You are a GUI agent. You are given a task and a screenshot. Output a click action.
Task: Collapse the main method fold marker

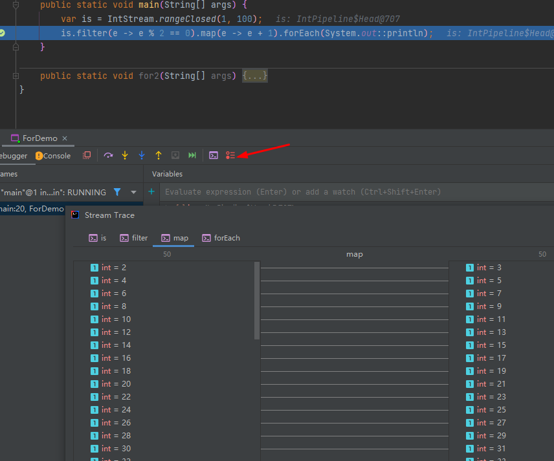coord(16,5)
